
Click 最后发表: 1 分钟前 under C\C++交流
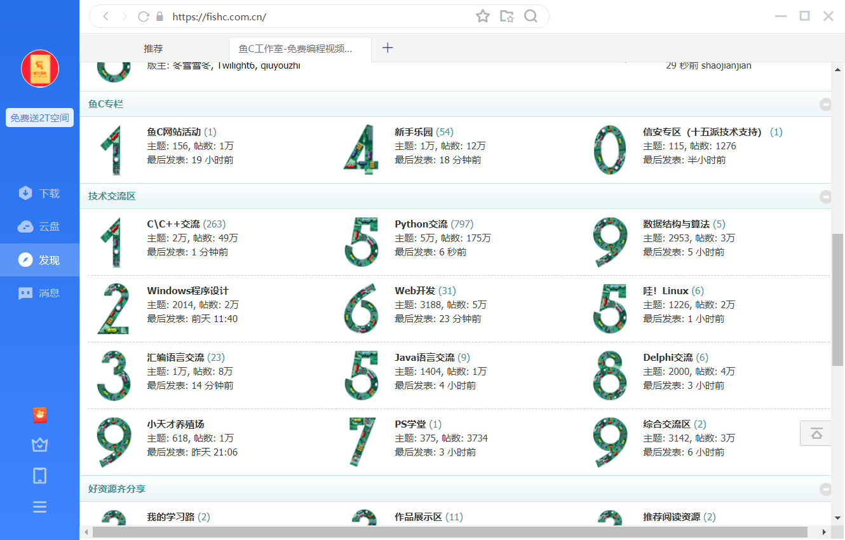point(187,252)
